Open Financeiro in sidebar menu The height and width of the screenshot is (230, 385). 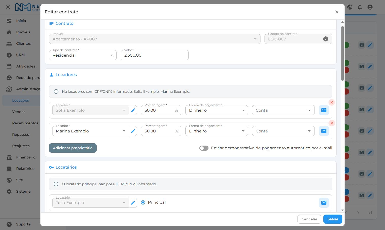click(26, 157)
